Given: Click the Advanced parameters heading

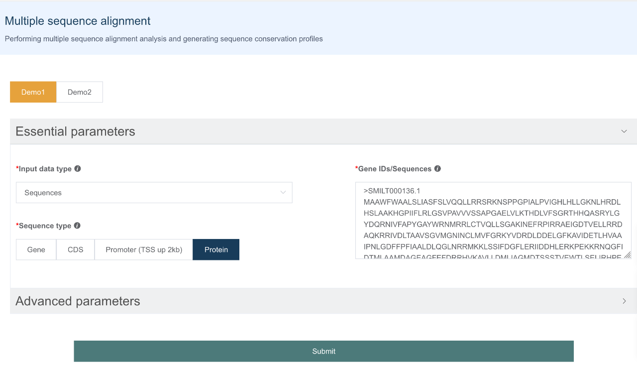Looking at the screenshot, I should coord(78,301).
